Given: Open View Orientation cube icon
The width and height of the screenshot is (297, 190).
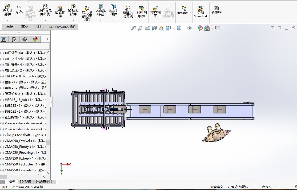Looking at the screenshot, I should [168, 28].
